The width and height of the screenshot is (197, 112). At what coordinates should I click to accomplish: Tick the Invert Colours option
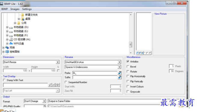(x=128, y=86)
